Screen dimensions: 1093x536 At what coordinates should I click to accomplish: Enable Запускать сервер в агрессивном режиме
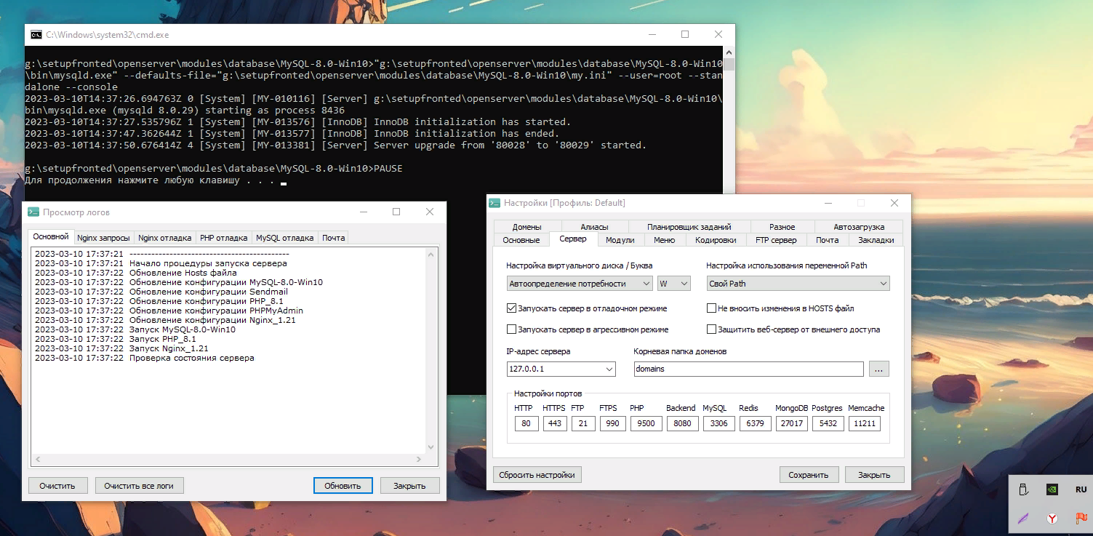point(511,329)
